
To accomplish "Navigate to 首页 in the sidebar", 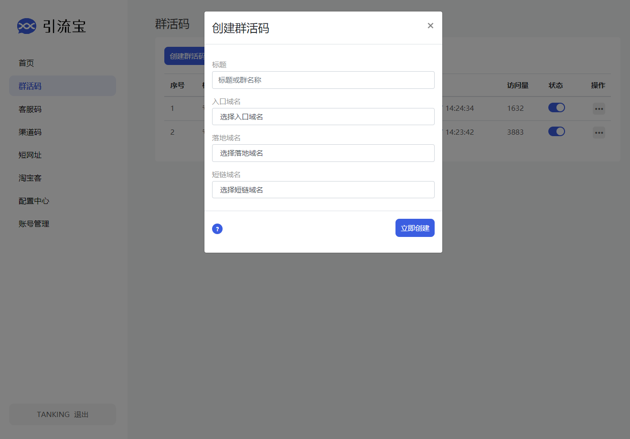I will [26, 63].
